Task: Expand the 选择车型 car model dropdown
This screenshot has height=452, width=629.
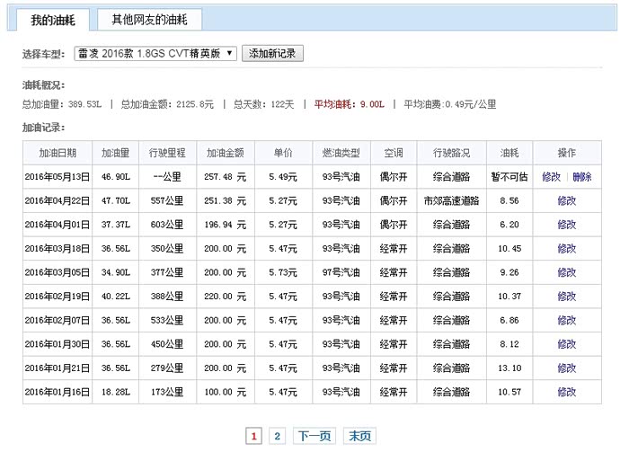Action: tap(155, 54)
